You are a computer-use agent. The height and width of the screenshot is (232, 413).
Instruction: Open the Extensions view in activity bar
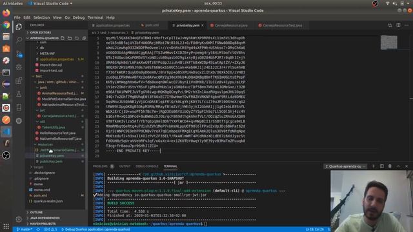(19, 81)
